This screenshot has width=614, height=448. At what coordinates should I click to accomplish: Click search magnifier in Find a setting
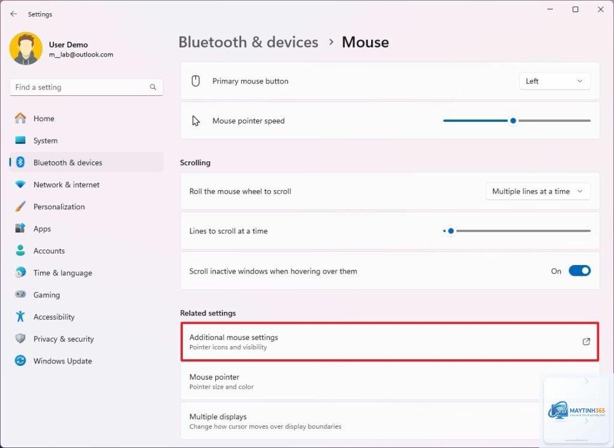153,87
